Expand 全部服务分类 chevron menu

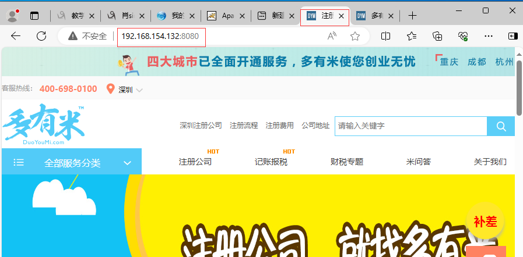127,163
